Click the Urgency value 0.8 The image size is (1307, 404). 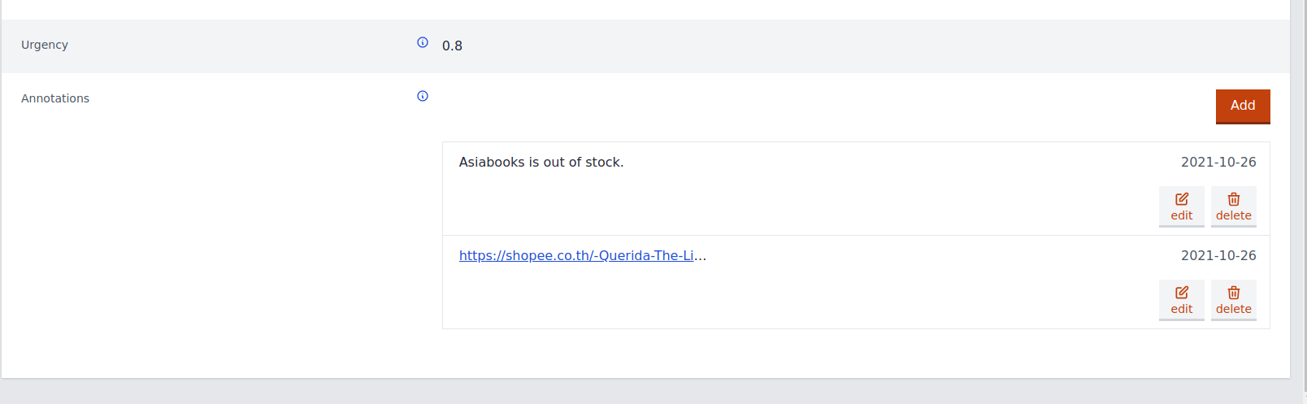(452, 46)
